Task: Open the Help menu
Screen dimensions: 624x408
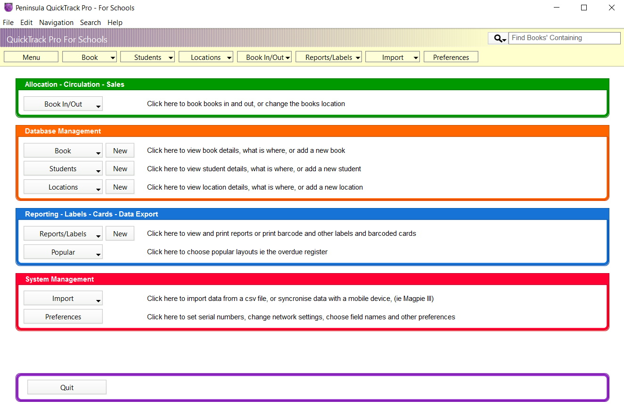Action: point(115,22)
